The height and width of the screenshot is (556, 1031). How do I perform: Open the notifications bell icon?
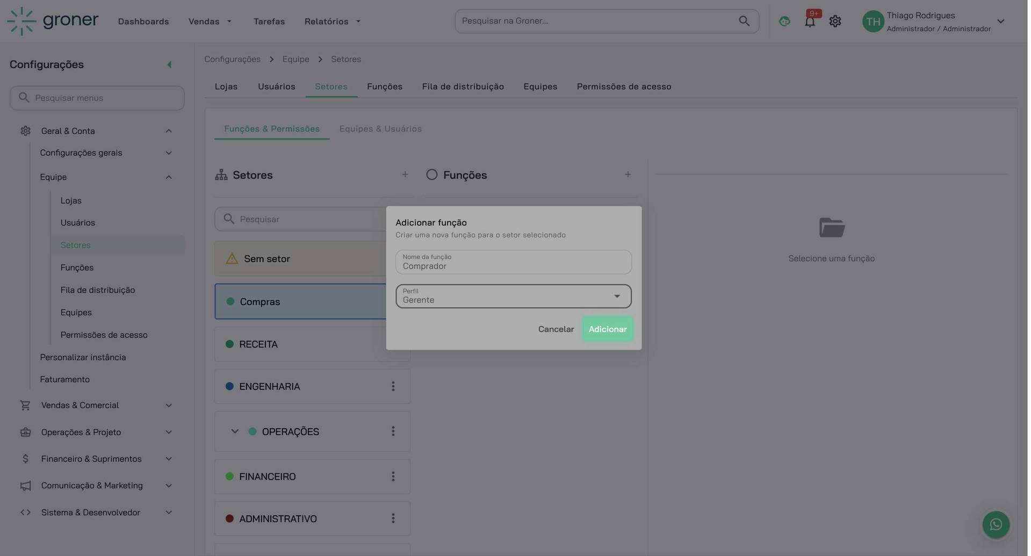(809, 21)
